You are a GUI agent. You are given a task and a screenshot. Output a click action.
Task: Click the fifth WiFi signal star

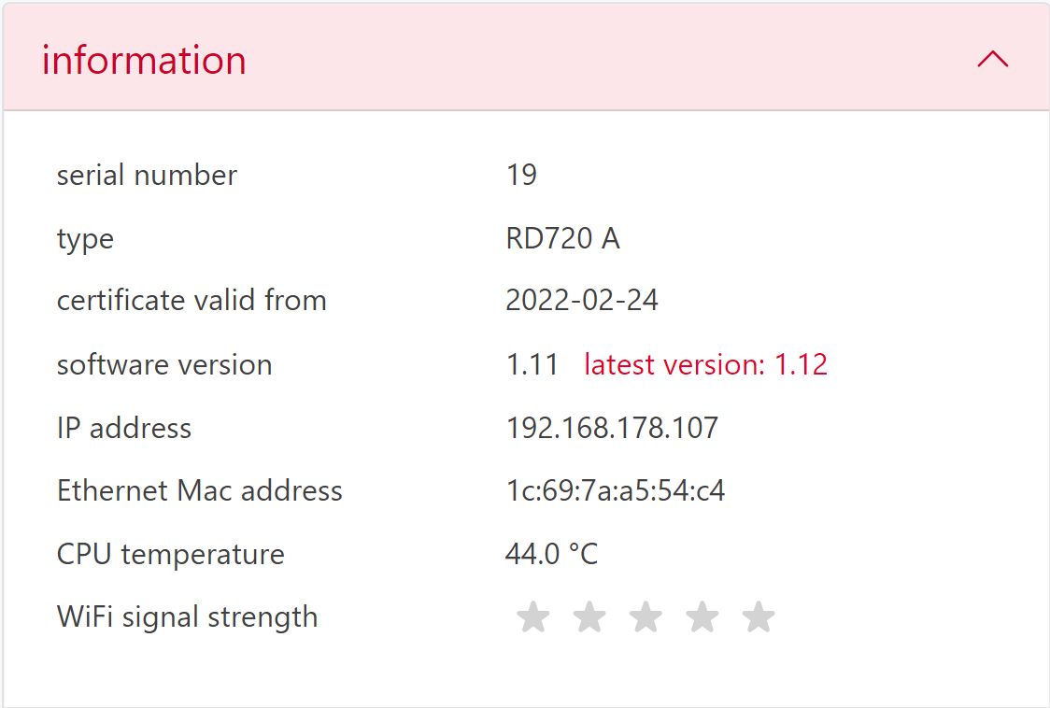(759, 617)
